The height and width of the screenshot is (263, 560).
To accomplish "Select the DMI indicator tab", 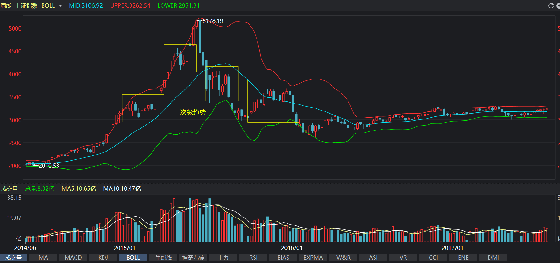I will [x=493, y=258].
